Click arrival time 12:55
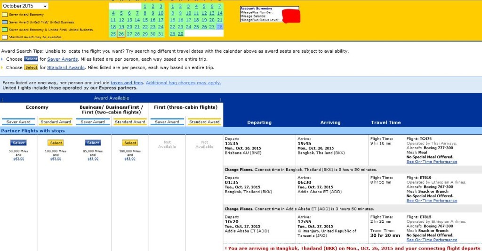The image size is (482, 251). tap(305, 222)
